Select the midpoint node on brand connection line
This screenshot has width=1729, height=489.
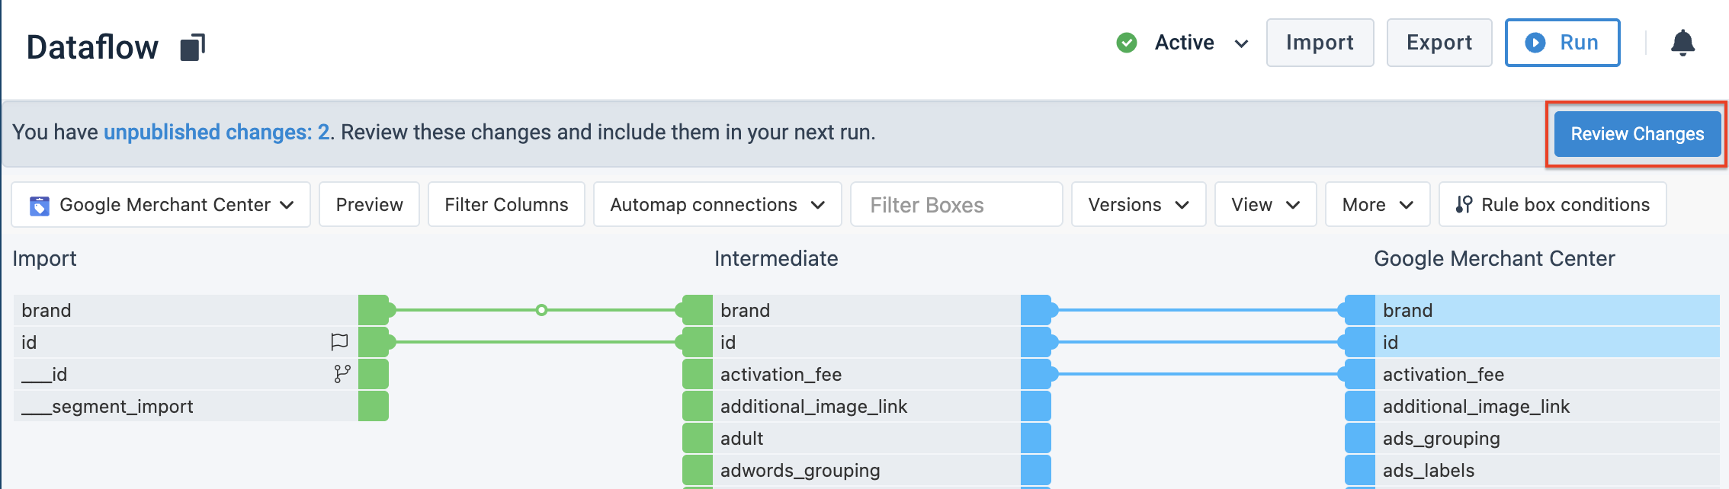tap(541, 310)
